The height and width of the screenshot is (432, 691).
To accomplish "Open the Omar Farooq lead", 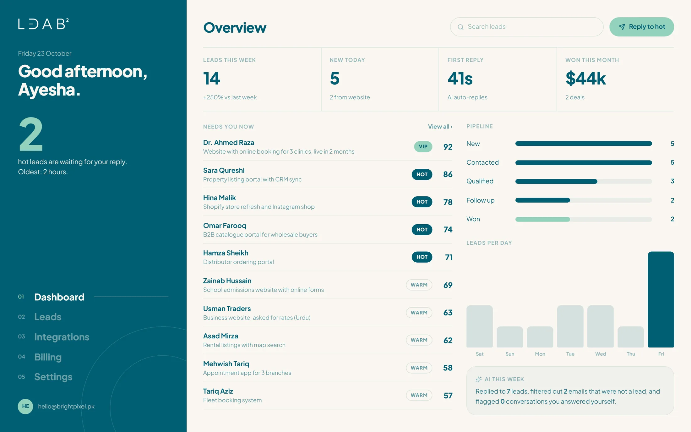I will 328,230.
